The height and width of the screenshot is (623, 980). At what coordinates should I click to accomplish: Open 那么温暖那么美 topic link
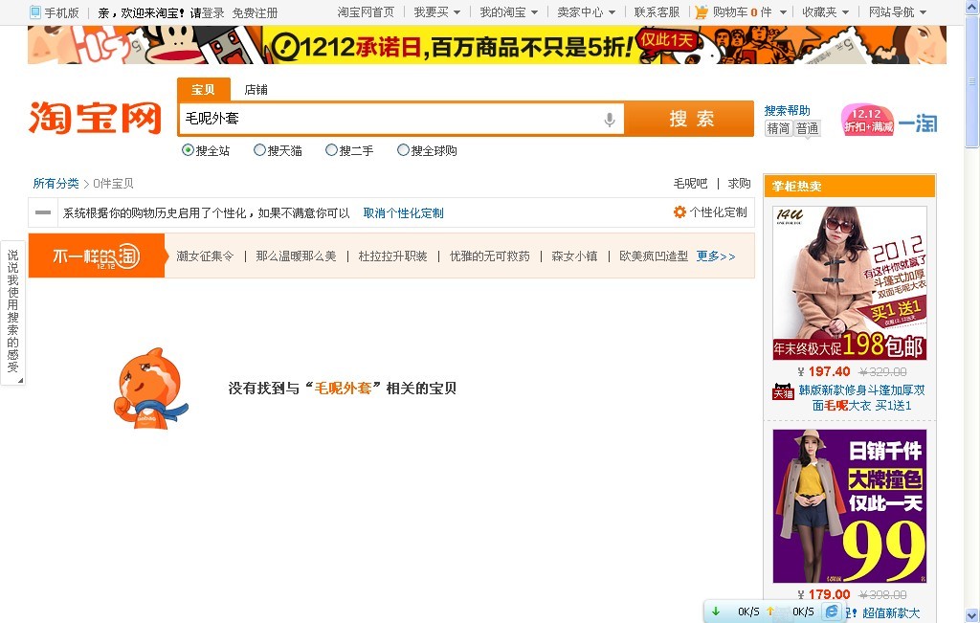click(296, 256)
